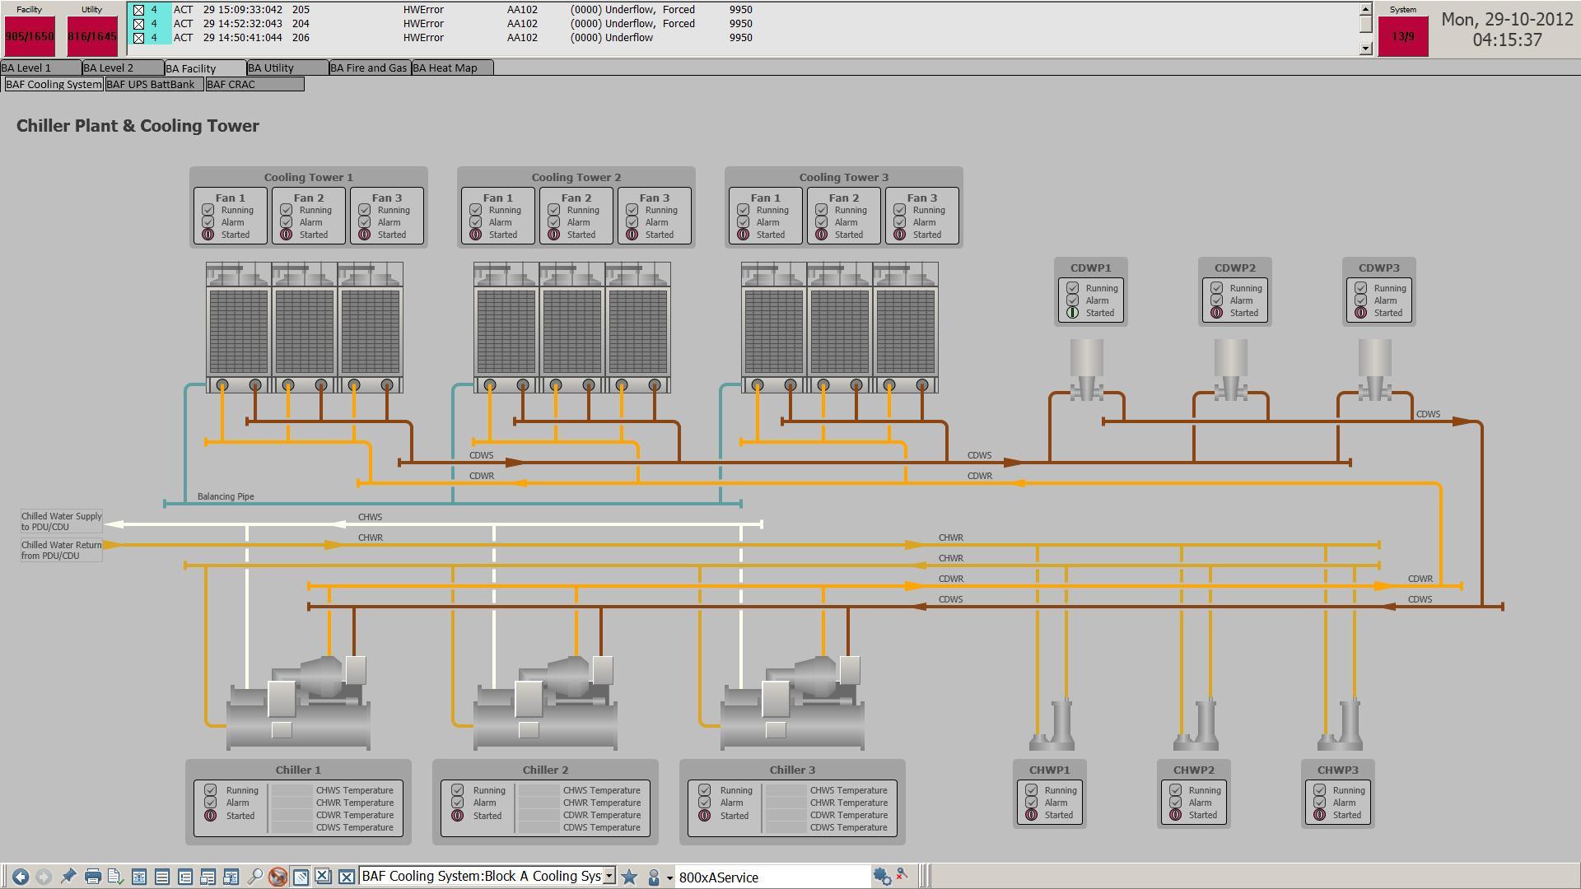Viewport: 1581px width, 889px height.
Task: Click the Chilled Water Supply to PDU/CDU label
Action: tap(62, 521)
